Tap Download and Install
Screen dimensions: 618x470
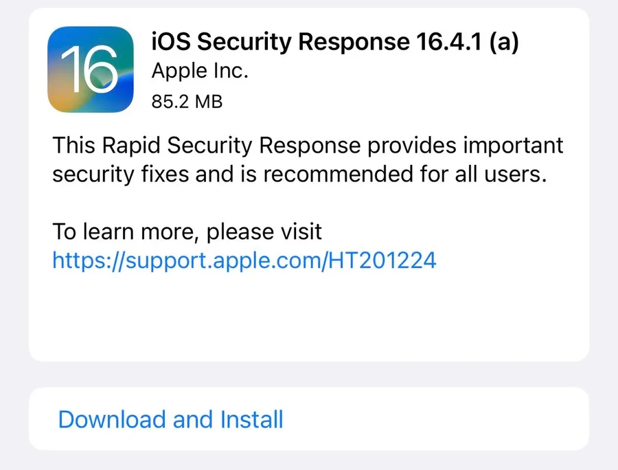click(x=171, y=419)
